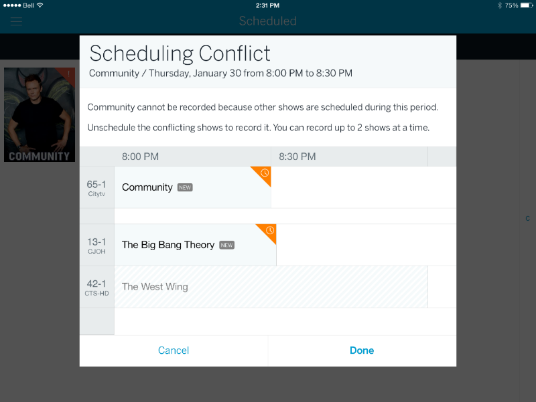Open the hamburger menu icon

coord(16,21)
